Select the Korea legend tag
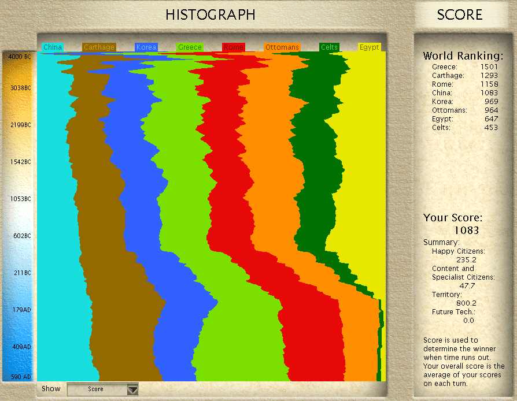Viewport: 517px width, 401px height. (x=146, y=47)
